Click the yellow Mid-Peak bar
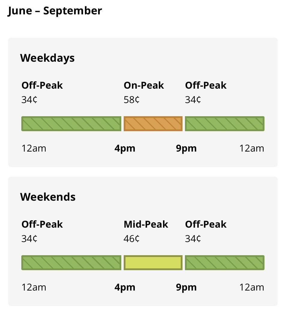The height and width of the screenshot is (313, 284). (153, 262)
